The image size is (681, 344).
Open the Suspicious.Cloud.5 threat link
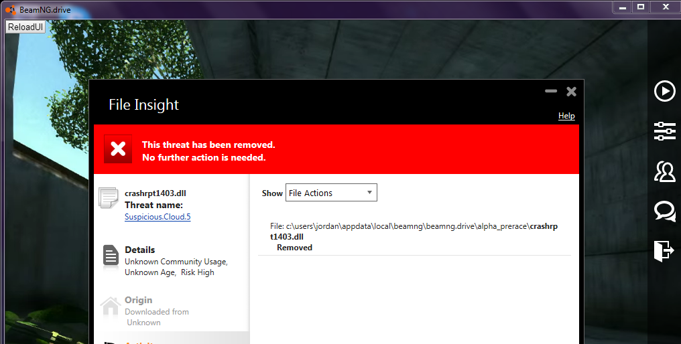[158, 217]
